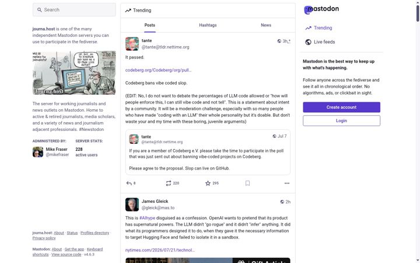The height and width of the screenshot is (263, 420).
Task: Open the Mastodon About footer link
Action: (x=57, y=250)
